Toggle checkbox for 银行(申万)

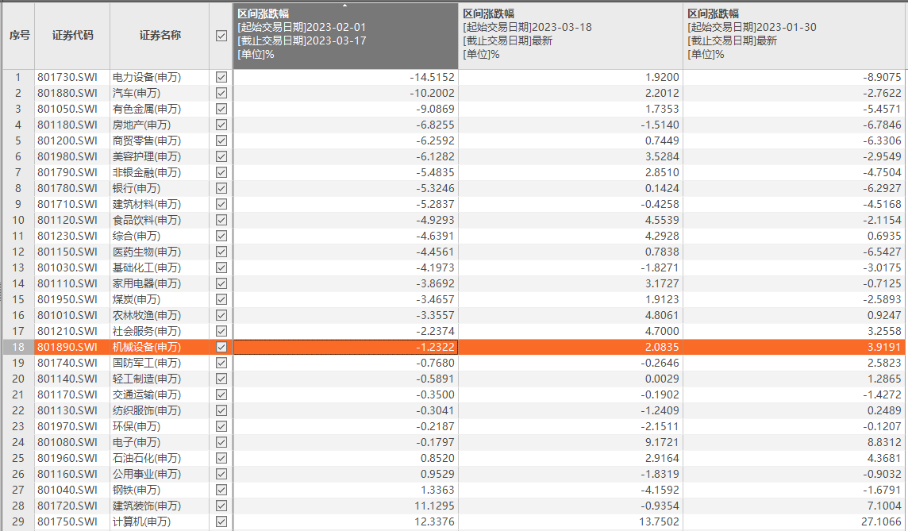click(221, 188)
